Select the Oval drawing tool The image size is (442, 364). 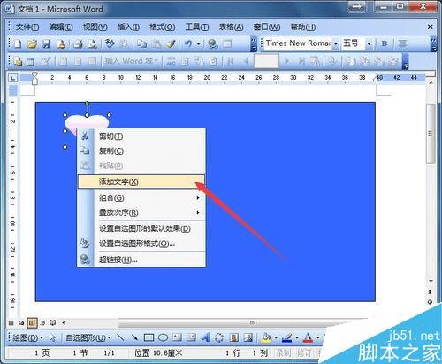click(163, 337)
